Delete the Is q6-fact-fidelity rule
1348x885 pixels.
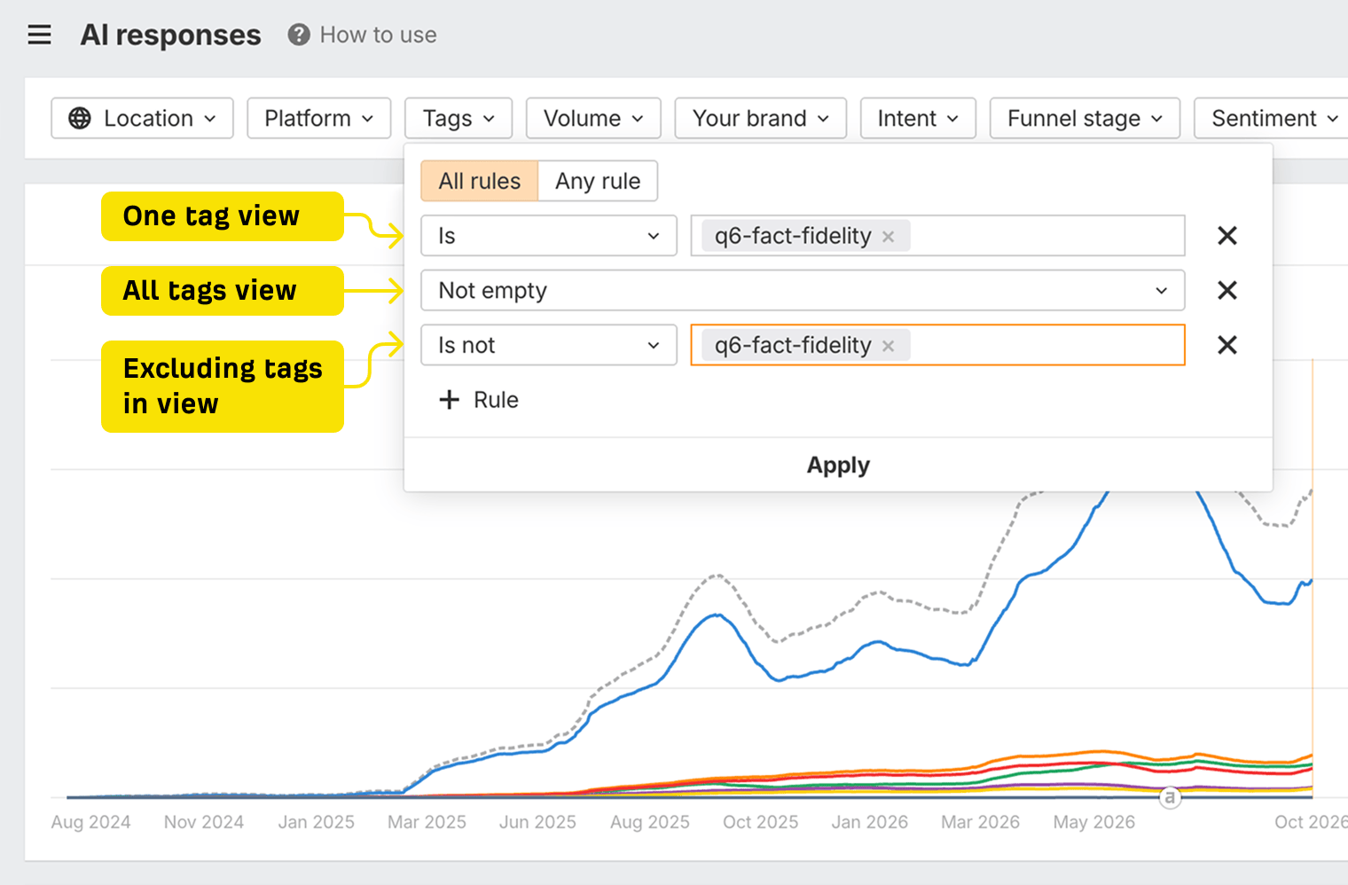tap(1227, 236)
